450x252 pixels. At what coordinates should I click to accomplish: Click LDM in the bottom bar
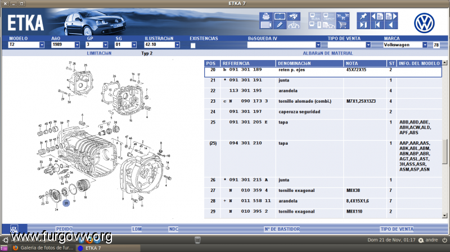pyautogui.click(x=137, y=229)
